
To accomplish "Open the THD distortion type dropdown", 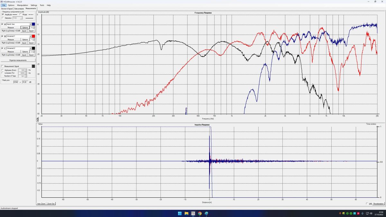I will tap(22, 18).
